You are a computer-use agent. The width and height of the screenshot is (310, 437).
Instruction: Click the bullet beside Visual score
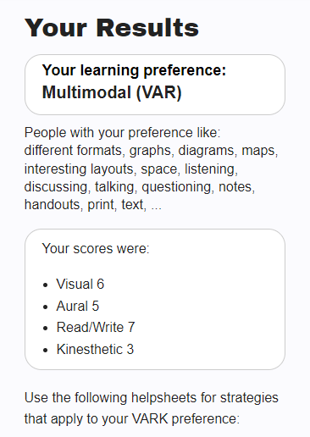[x=46, y=285]
